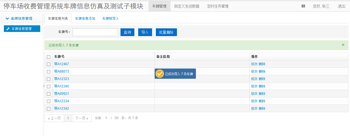Click 退出 to log out

point(342,6)
